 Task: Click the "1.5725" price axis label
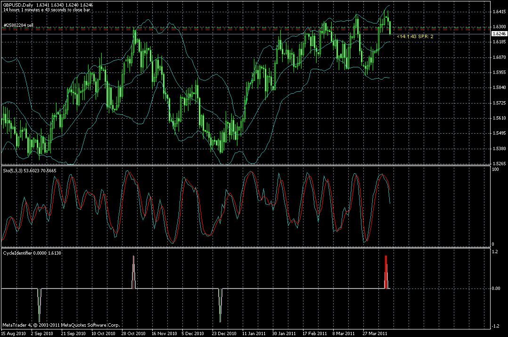pyautogui.click(x=499, y=103)
